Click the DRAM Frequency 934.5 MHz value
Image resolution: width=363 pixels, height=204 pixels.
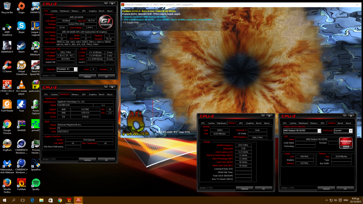click(x=244, y=145)
